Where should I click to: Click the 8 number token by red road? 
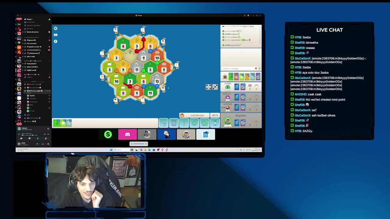(150, 47)
